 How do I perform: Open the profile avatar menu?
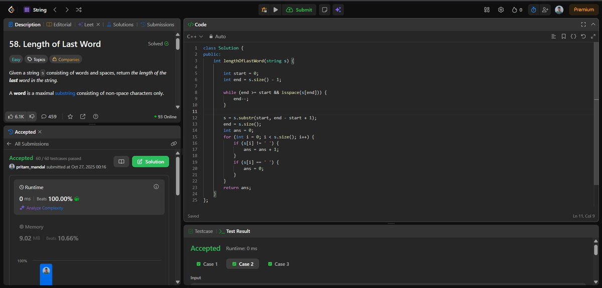tap(559, 10)
